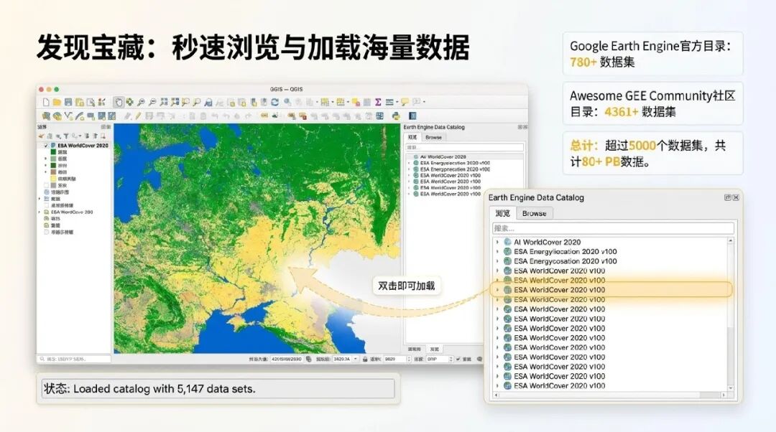The image size is (776, 432).
Task: Select the Pan Map hand tool
Action: tap(119, 103)
